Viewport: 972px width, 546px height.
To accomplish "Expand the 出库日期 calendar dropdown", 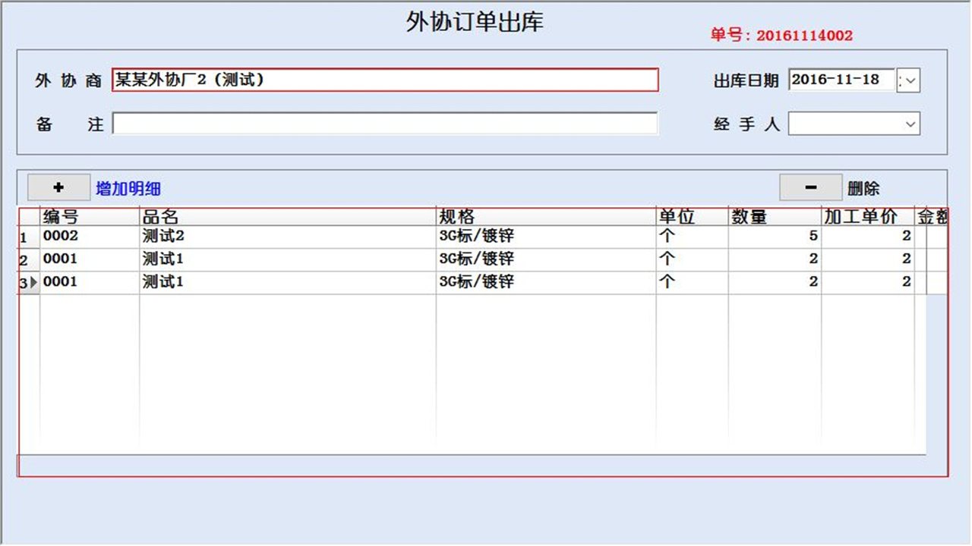I will point(908,80).
